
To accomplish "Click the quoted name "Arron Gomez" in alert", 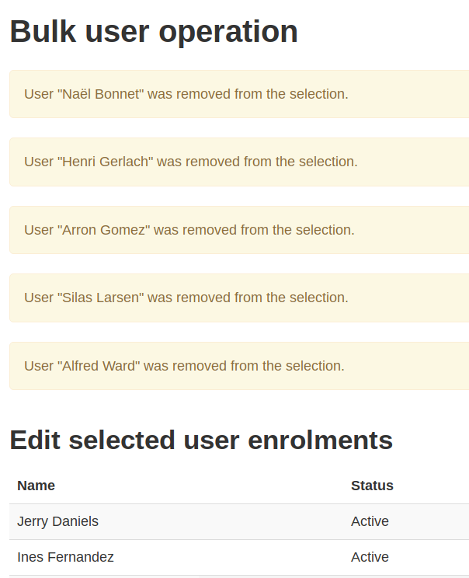I will (104, 230).
